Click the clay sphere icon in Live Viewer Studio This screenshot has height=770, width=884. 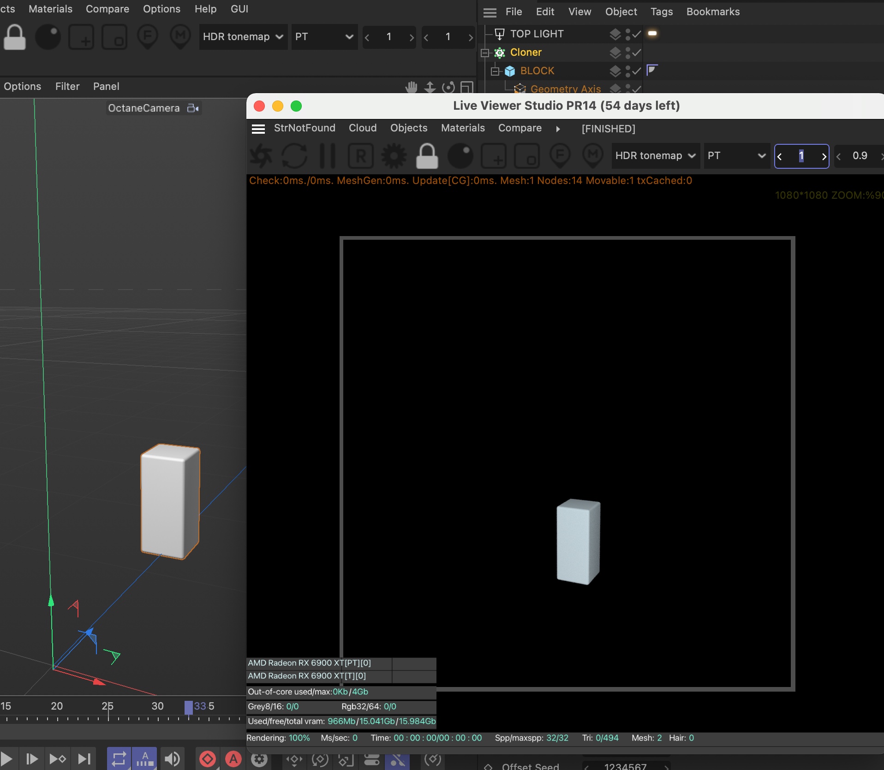[460, 156]
